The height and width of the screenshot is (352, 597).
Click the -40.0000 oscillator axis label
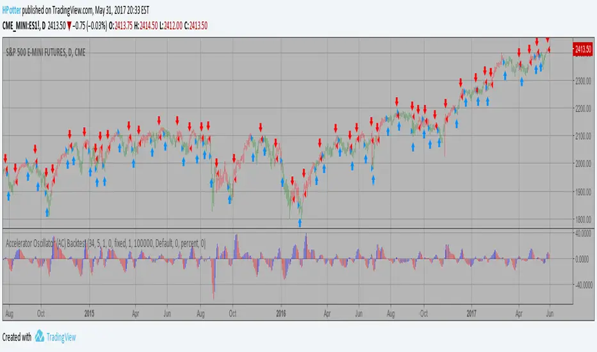click(x=582, y=285)
